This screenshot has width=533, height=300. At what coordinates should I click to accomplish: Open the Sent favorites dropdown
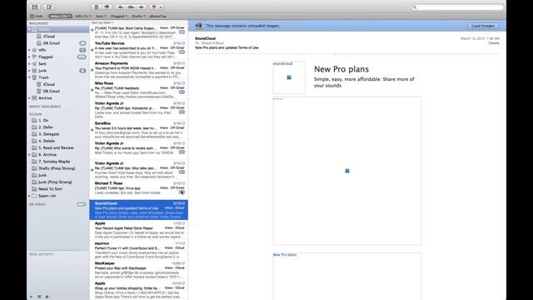[101, 16]
